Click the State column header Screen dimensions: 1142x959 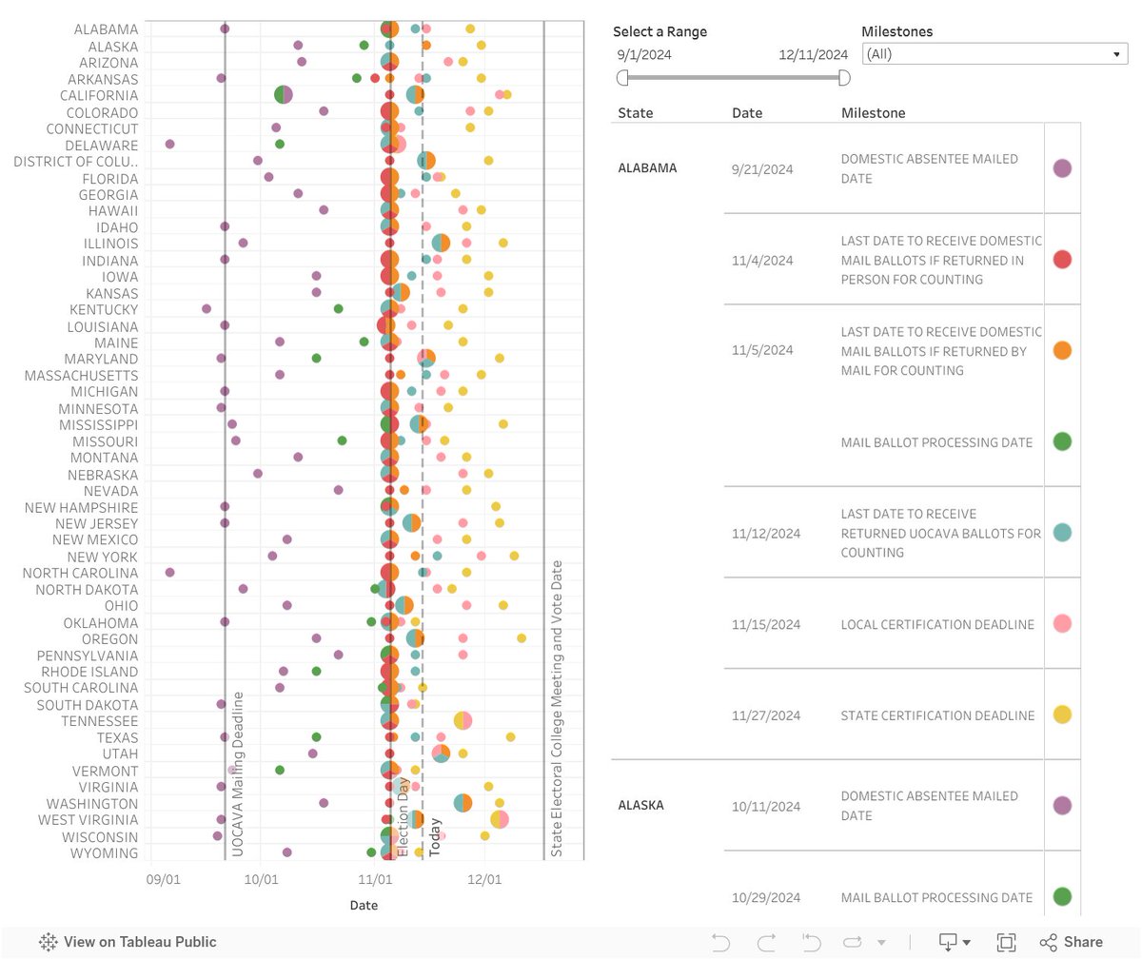coord(636,112)
